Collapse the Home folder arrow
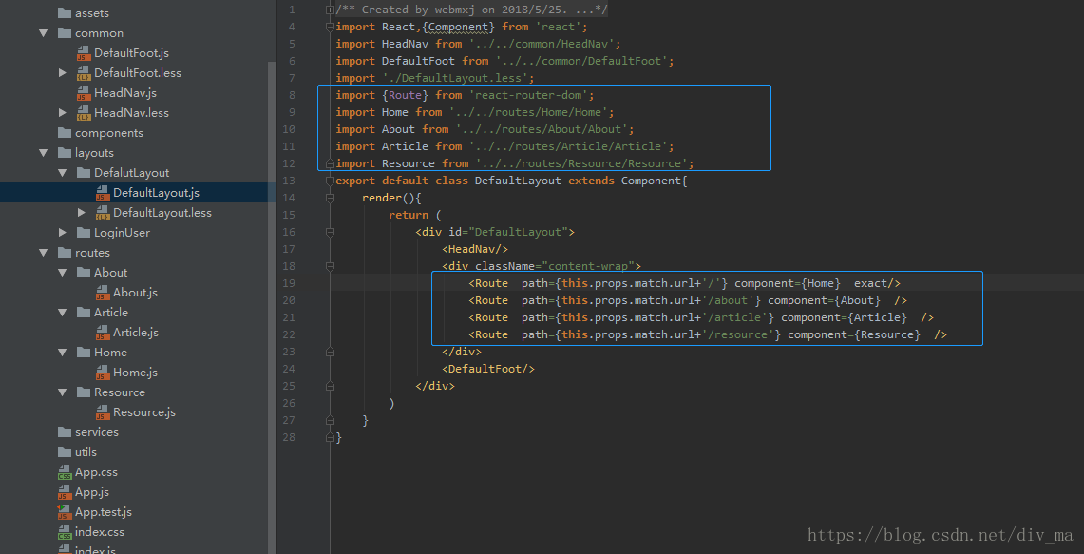The height and width of the screenshot is (554, 1084). 62,353
